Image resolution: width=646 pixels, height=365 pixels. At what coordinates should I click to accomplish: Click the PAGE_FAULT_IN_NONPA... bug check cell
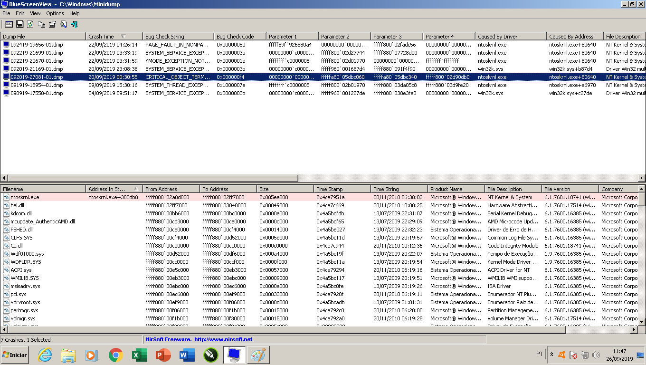click(x=178, y=45)
